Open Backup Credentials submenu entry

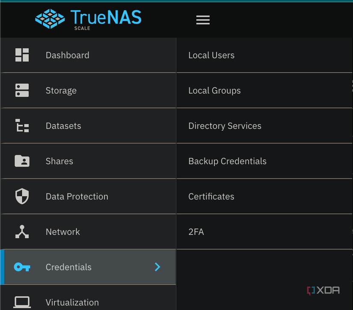pyautogui.click(x=264, y=161)
